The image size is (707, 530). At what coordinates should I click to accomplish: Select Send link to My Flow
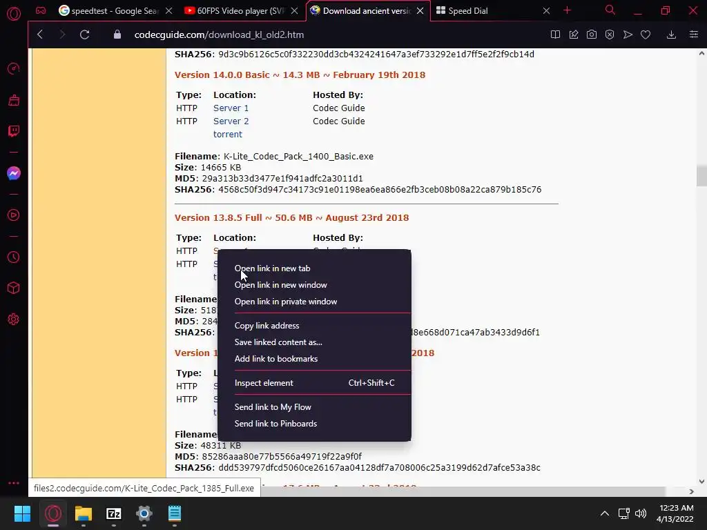pyautogui.click(x=314, y=407)
